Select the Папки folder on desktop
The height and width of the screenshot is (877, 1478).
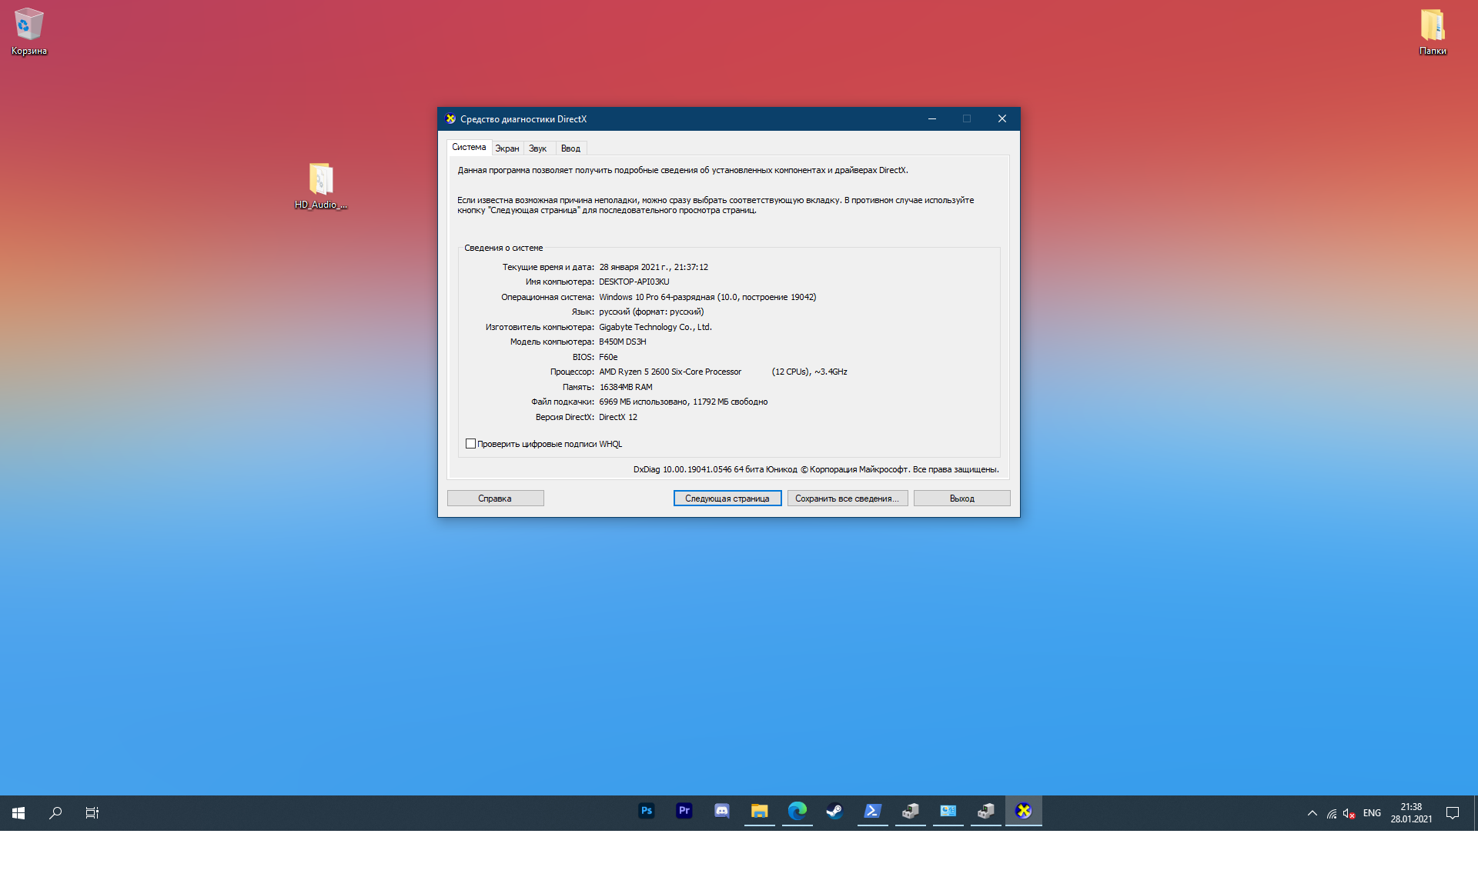(1433, 32)
